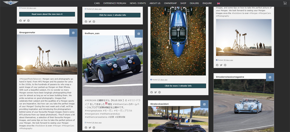Visit the SHOP page

point(183,3)
